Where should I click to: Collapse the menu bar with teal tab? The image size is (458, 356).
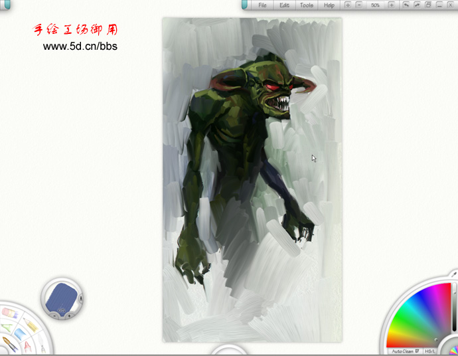[245, 5]
